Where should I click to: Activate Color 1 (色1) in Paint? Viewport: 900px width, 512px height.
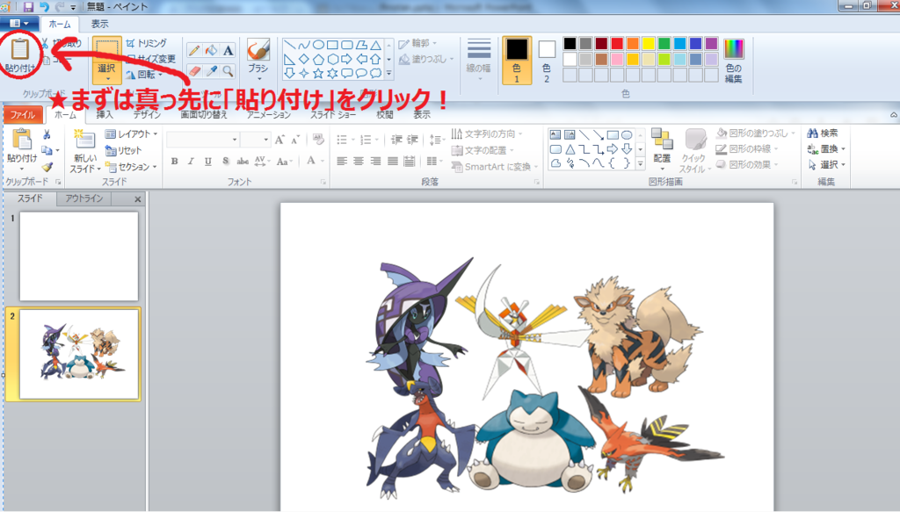click(517, 61)
